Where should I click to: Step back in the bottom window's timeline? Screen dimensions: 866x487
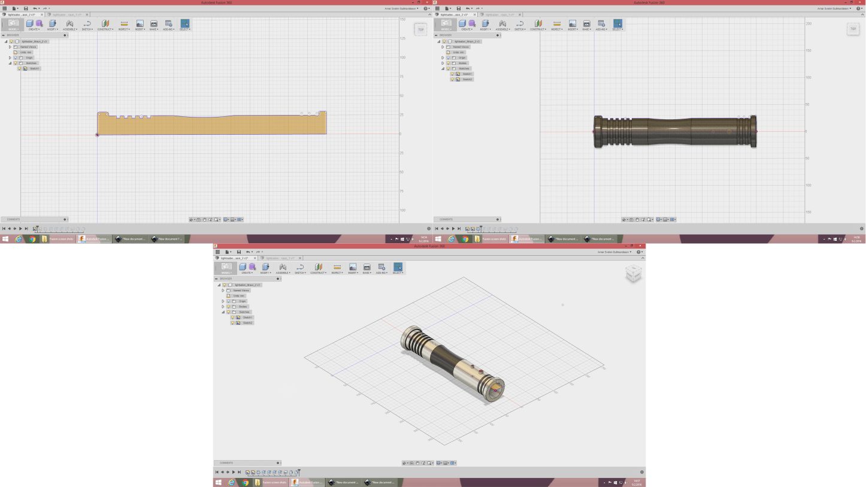tap(222, 472)
